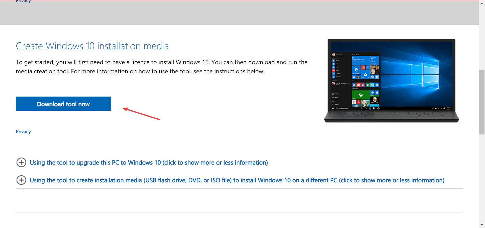
Task: Expand upgrade this PC section plus icon
Action: [x=21, y=162]
